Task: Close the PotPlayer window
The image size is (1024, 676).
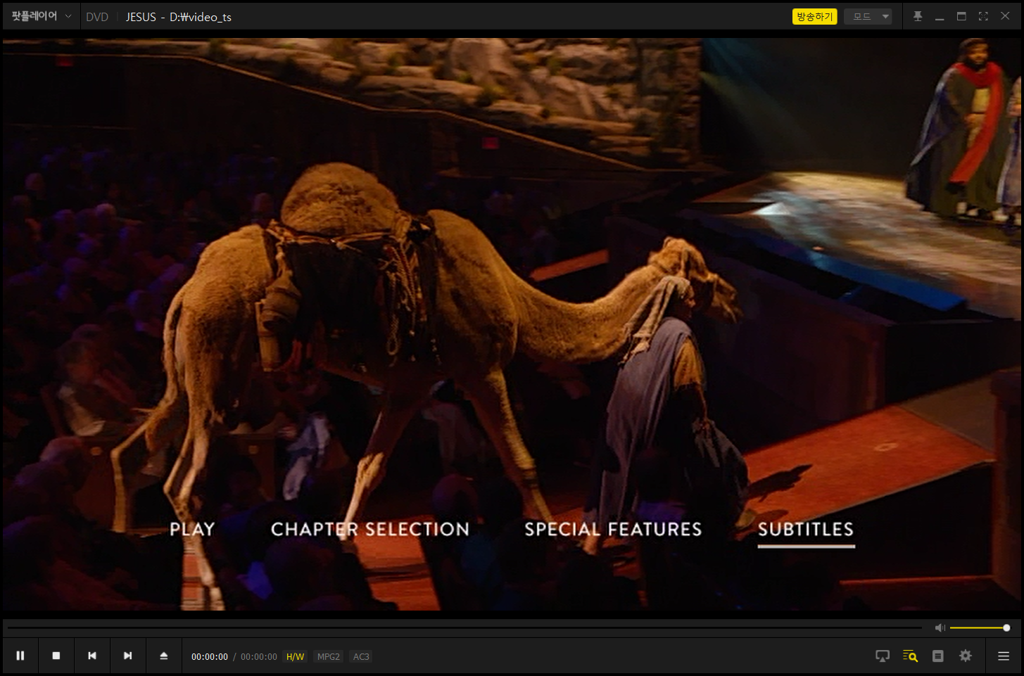Action: [1005, 16]
